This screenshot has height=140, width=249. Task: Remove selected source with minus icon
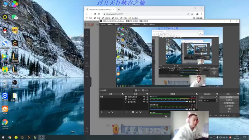pyautogui.click(x=129, y=112)
